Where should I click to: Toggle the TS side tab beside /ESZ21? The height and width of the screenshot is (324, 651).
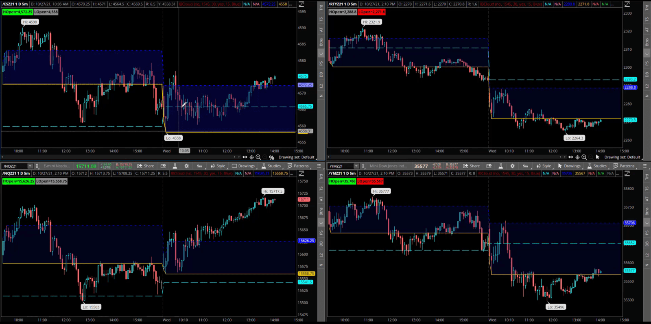pyautogui.click(x=321, y=19)
